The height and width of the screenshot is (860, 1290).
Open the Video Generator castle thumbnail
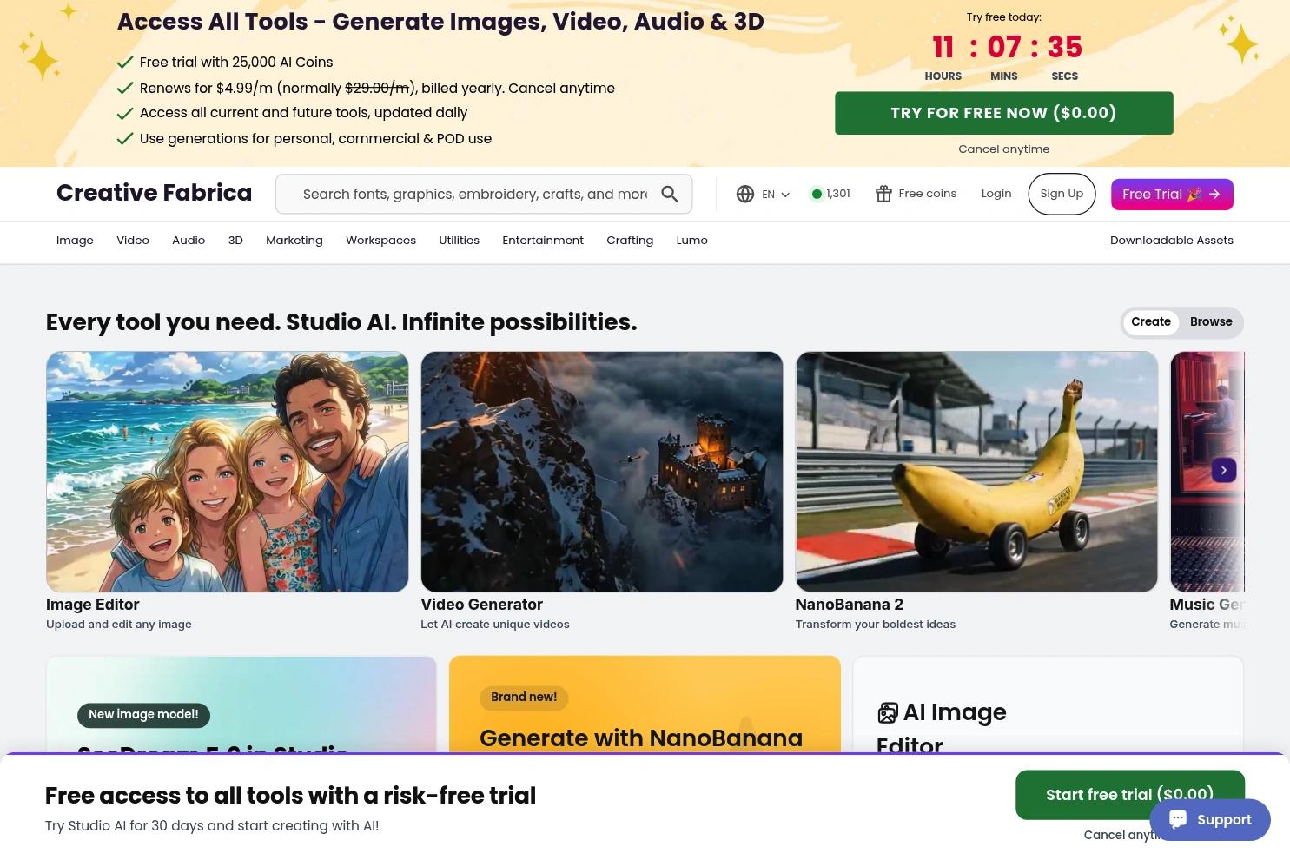[602, 472]
